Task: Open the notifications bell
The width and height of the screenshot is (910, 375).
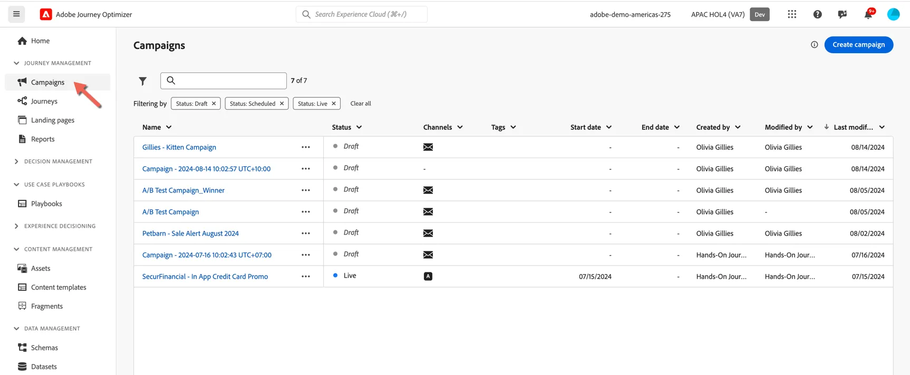Action: click(x=868, y=14)
